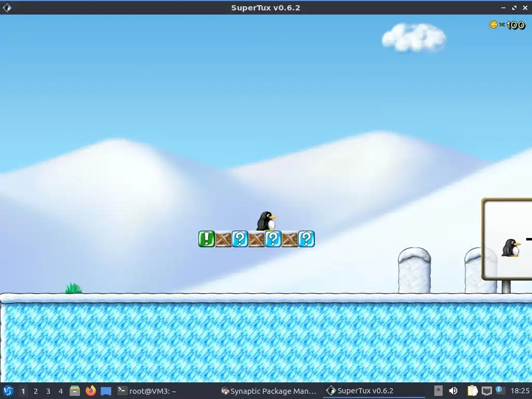Screen dimensions: 532x399
Task: Click the green grass tuft on snow
Action: click(74, 288)
